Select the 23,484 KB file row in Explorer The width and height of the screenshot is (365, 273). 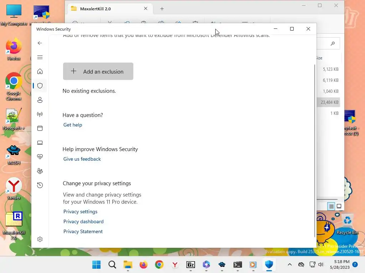pos(328,102)
